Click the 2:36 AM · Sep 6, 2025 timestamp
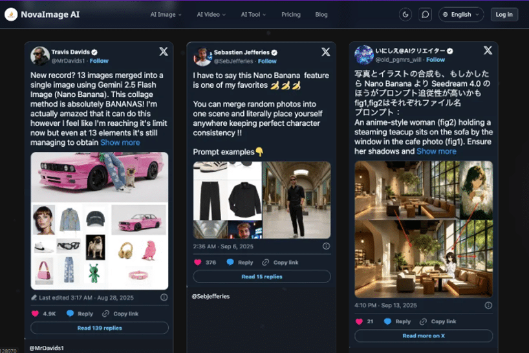Viewport: 529px width, 353px height. pyautogui.click(x=223, y=246)
